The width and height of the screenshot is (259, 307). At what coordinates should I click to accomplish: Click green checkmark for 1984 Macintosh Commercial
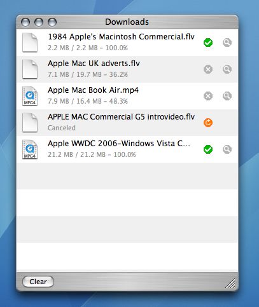tap(208, 43)
